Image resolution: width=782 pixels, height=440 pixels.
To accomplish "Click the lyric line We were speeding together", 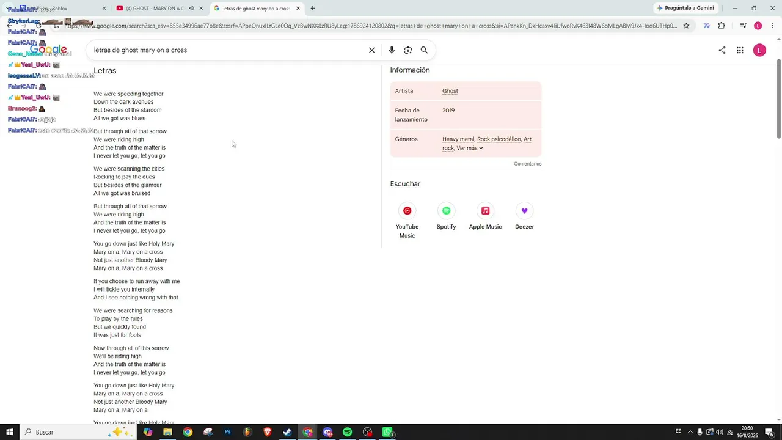I will (128, 94).
